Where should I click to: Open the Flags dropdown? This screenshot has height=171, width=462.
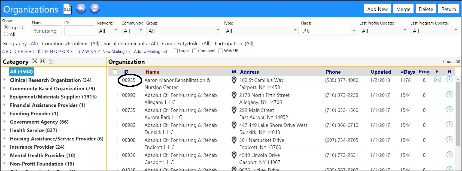(x=329, y=31)
